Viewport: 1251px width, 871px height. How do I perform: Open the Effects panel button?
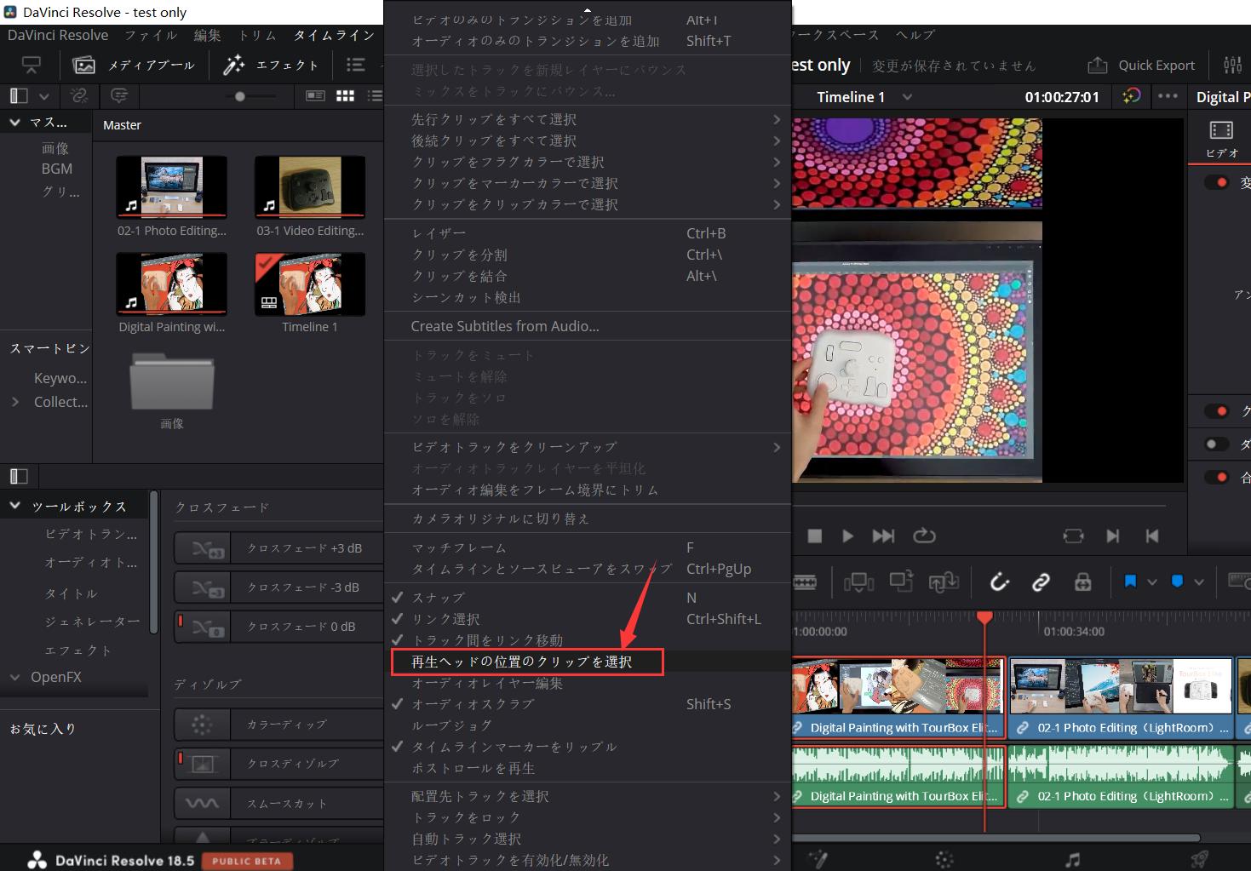[271, 65]
